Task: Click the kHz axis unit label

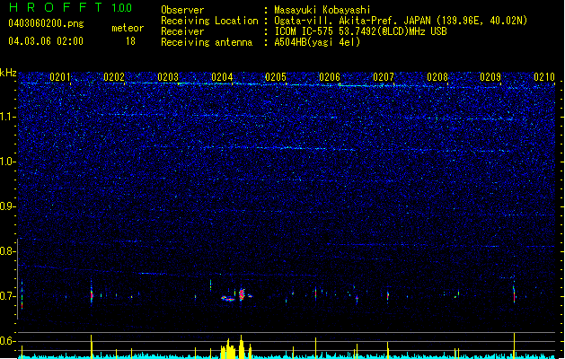Action: [8, 73]
